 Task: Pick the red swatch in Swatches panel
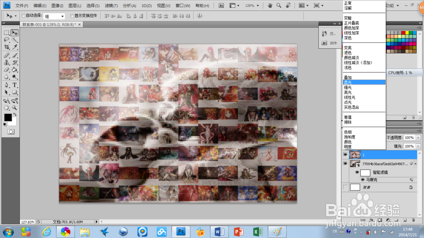pos(403,33)
